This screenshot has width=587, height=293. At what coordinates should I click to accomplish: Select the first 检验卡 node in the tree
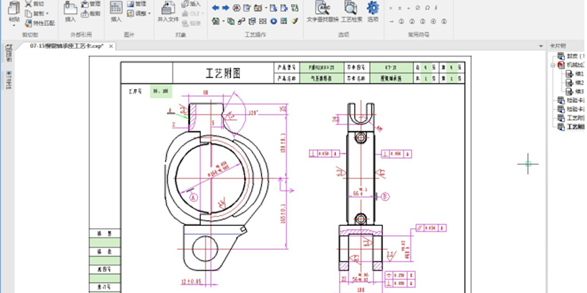click(571, 100)
